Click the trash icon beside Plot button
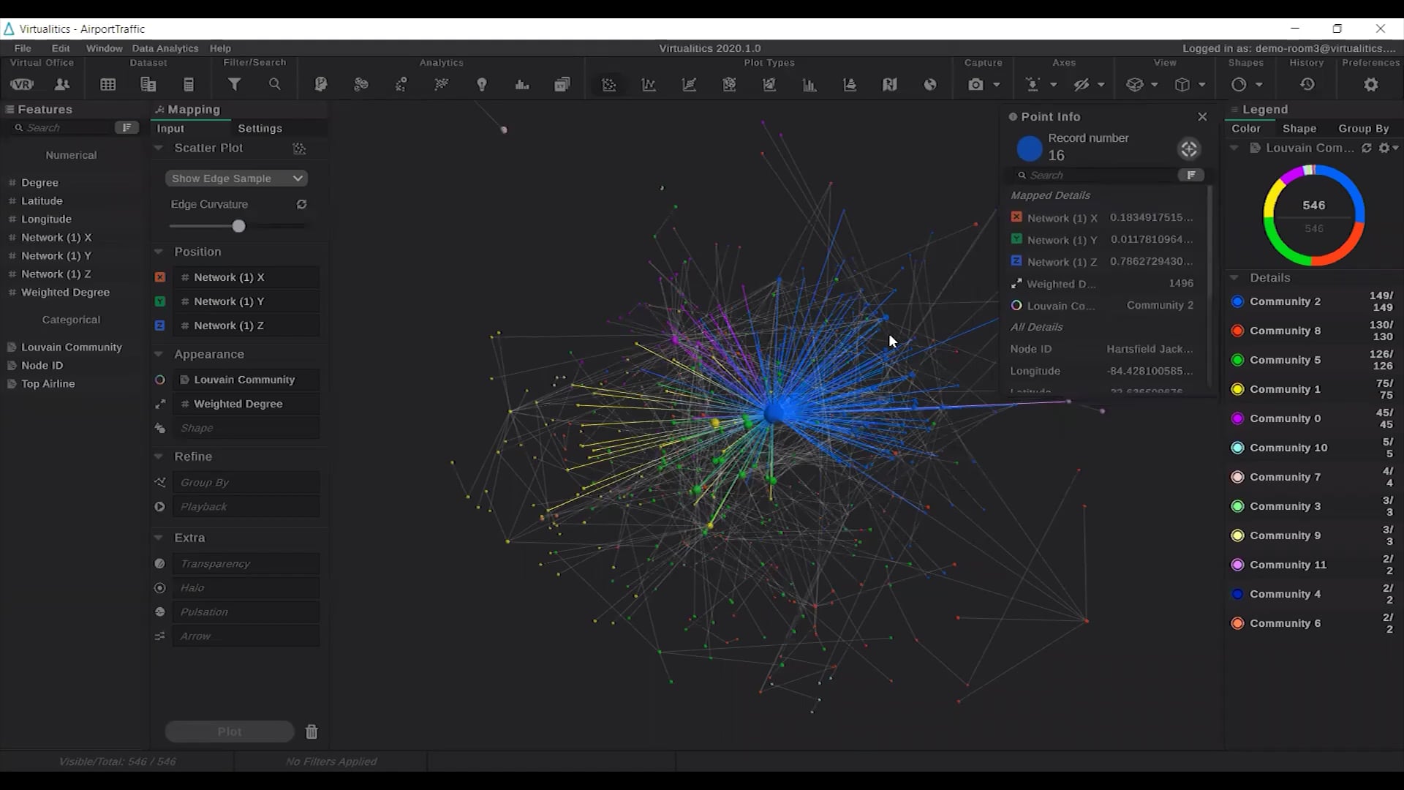This screenshot has height=790, width=1404. (x=312, y=731)
